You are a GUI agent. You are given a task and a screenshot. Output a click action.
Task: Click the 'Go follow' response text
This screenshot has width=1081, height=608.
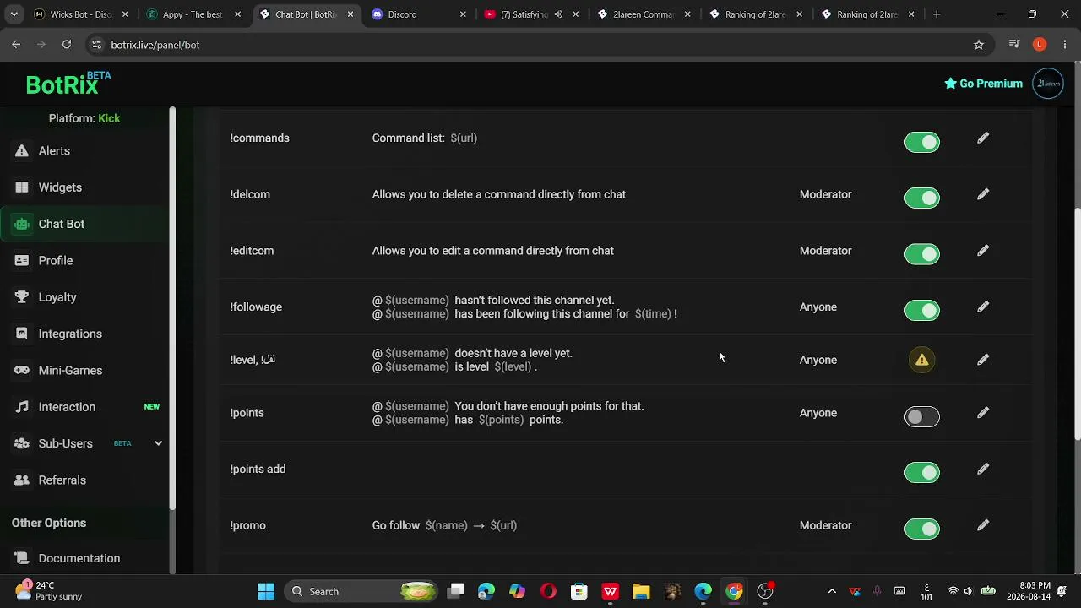coord(396,525)
